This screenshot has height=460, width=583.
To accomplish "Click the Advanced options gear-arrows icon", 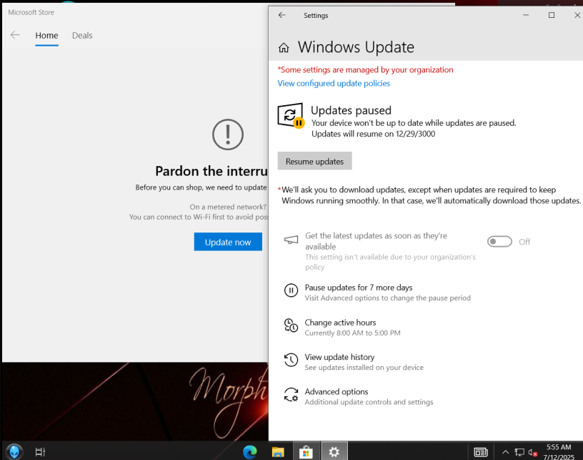I will coord(291,394).
